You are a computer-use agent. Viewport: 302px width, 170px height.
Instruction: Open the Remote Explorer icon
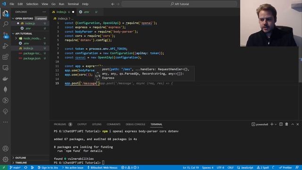(5, 68)
